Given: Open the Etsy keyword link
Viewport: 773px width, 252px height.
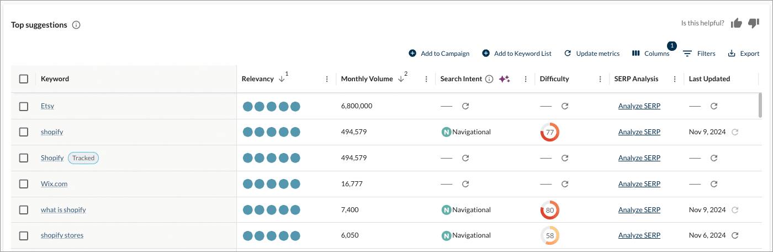Looking at the screenshot, I should click(47, 106).
